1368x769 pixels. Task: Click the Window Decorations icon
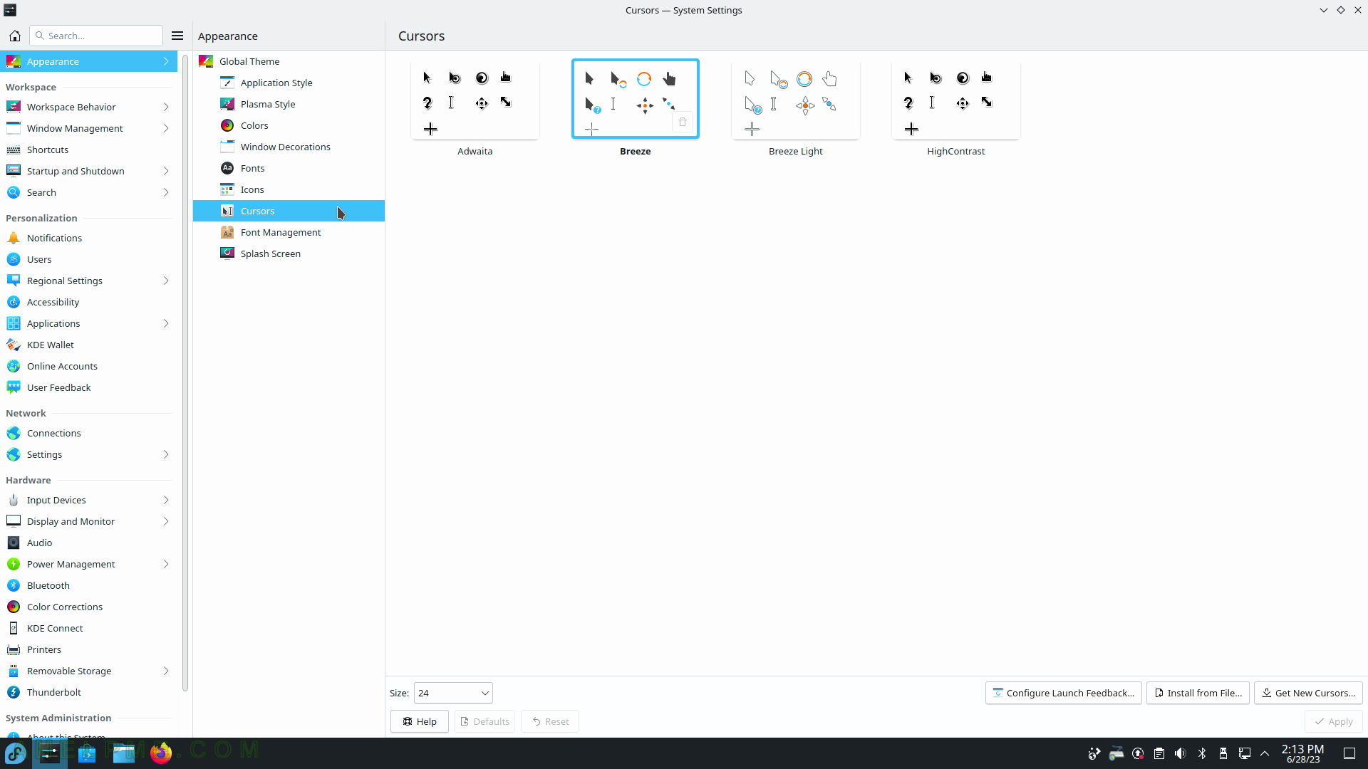227,147
